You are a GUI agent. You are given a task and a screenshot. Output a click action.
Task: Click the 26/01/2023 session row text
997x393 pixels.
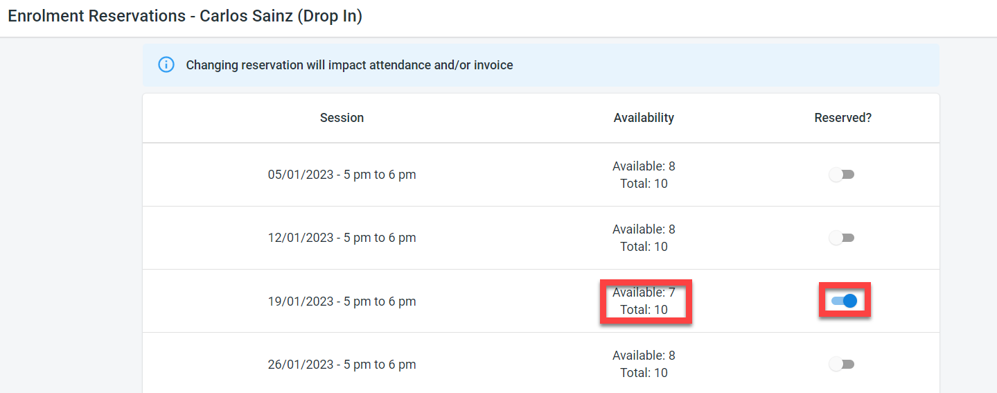click(x=342, y=365)
